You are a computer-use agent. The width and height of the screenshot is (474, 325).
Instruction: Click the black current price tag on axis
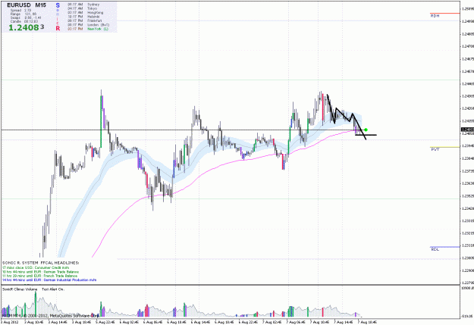click(x=467, y=130)
